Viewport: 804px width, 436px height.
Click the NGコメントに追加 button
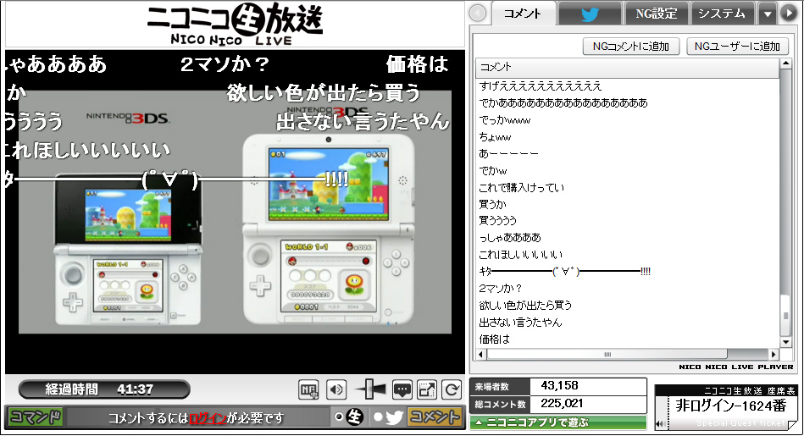[630, 47]
